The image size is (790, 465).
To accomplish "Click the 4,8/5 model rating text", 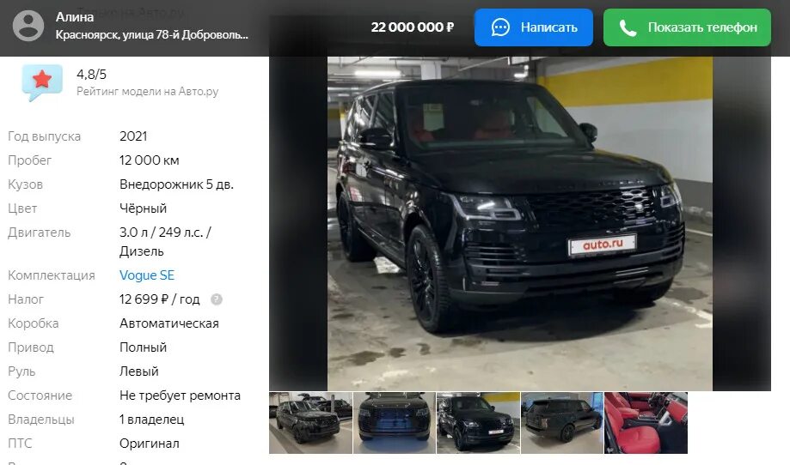I will [91, 75].
